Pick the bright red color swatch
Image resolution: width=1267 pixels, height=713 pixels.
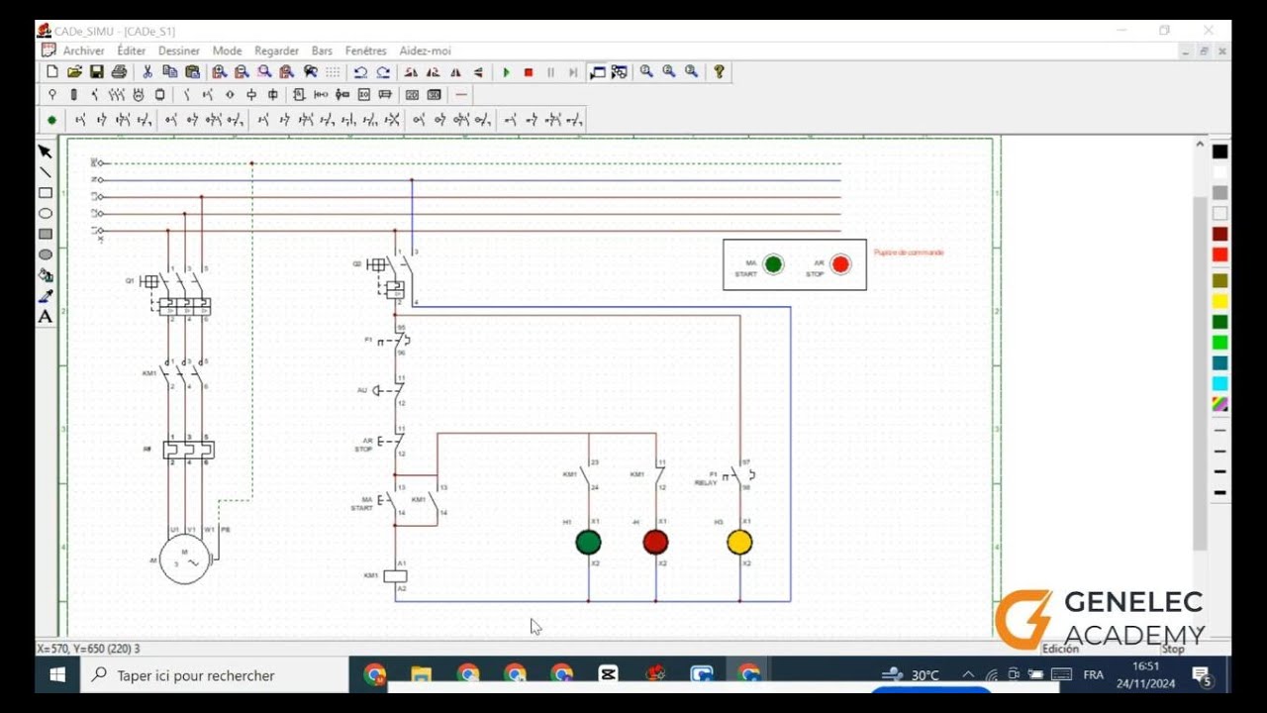(x=1220, y=255)
